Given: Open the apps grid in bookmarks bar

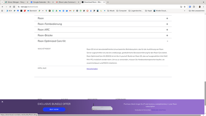Looking at the screenshot, I should 2,11.
